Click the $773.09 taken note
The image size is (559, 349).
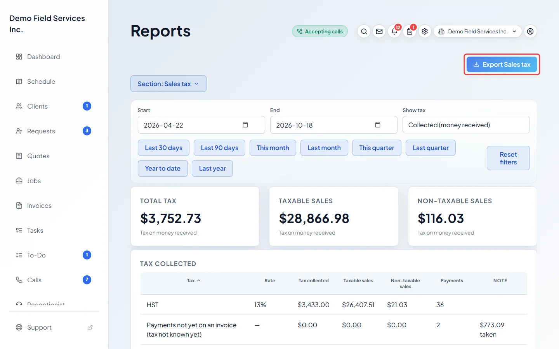click(x=492, y=330)
